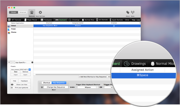Open the Magic Mouse tab
Viewport: 180px width, 107px height.
point(31,20)
